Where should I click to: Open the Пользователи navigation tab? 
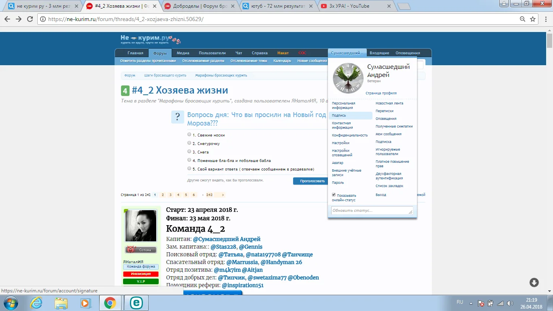click(x=212, y=53)
